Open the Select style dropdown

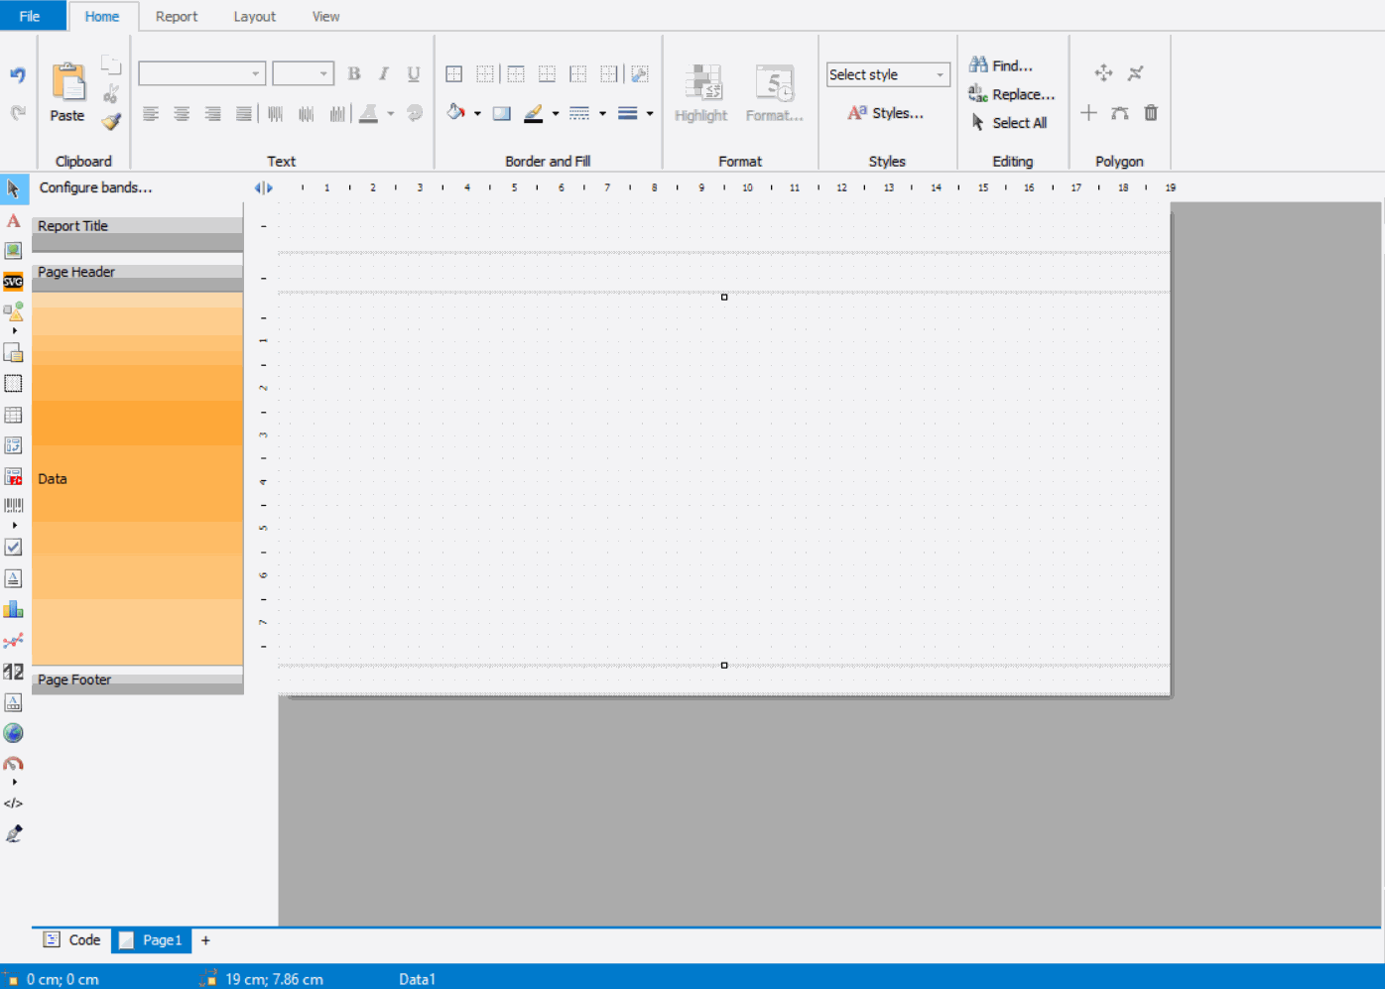point(940,74)
